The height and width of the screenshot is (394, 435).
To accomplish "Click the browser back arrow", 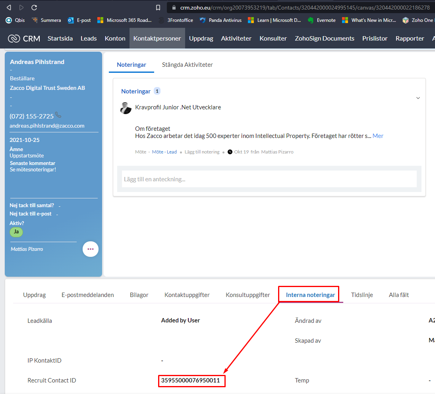I will click(9, 8).
